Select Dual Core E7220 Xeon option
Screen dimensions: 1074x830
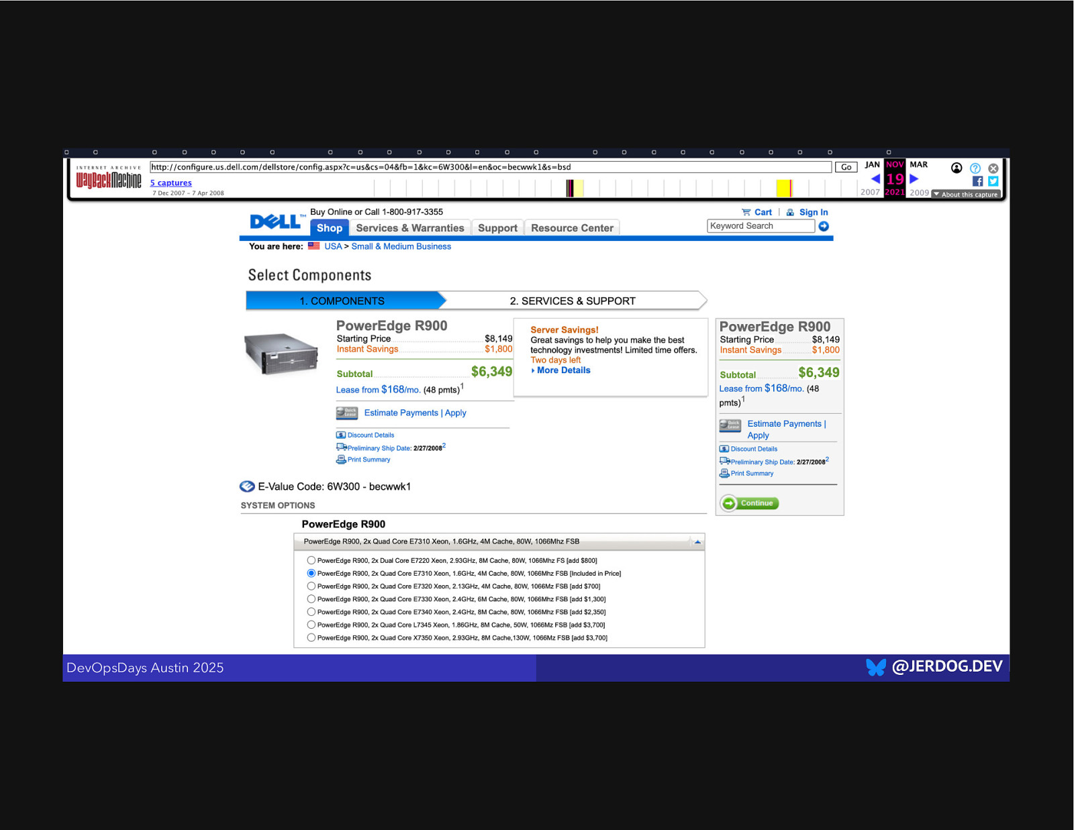pyautogui.click(x=311, y=560)
